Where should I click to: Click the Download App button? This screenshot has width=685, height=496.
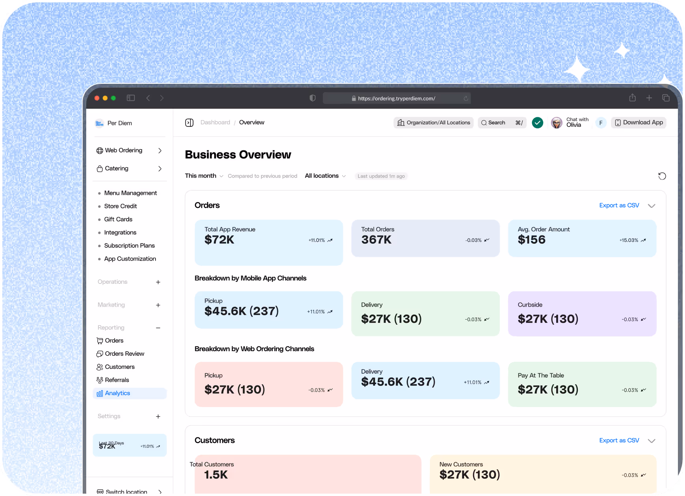[638, 123]
